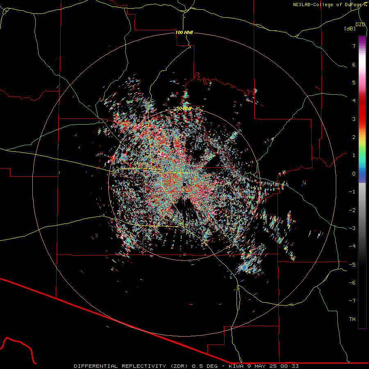
Task: Click the 1 value on color scale
Action: (354, 155)
